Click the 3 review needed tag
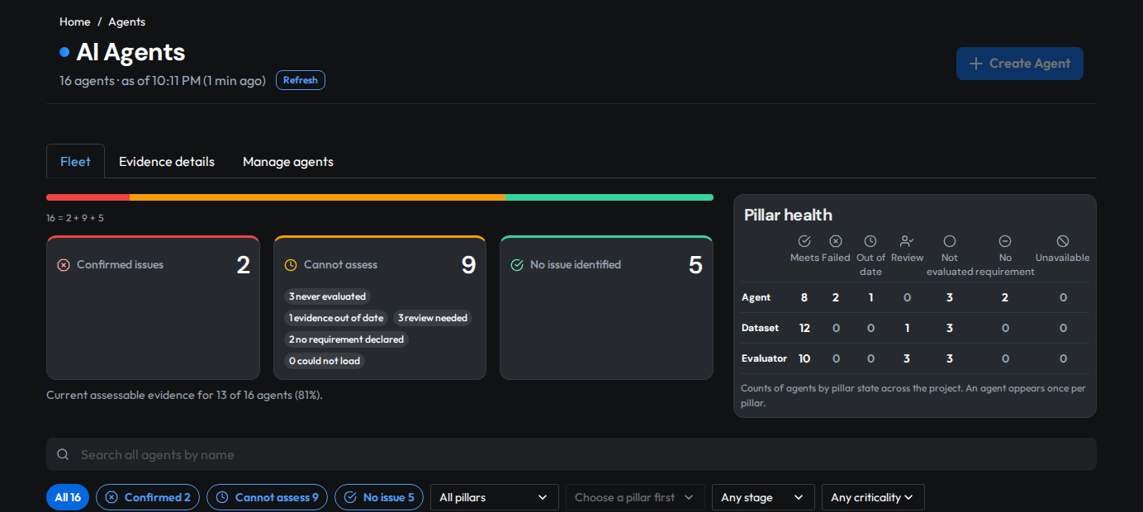Image resolution: width=1143 pixels, height=512 pixels. (x=433, y=318)
